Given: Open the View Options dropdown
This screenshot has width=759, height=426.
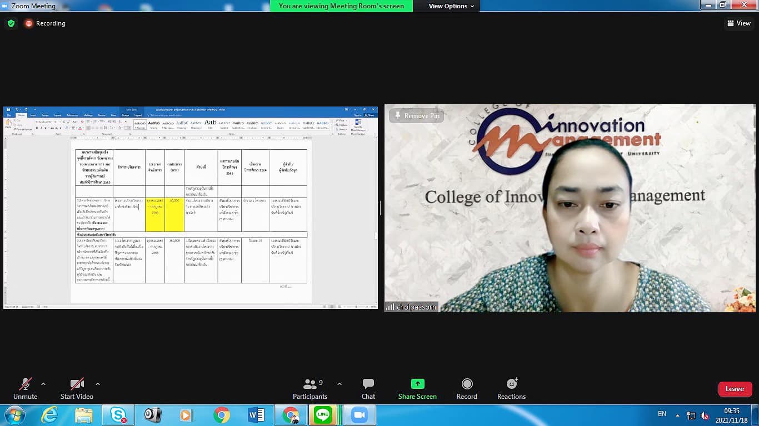Looking at the screenshot, I should pyautogui.click(x=451, y=6).
